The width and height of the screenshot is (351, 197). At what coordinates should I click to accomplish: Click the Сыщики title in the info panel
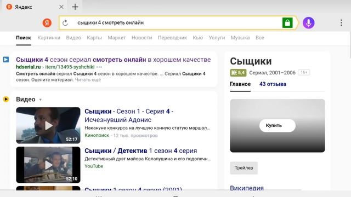click(x=251, y=61)
